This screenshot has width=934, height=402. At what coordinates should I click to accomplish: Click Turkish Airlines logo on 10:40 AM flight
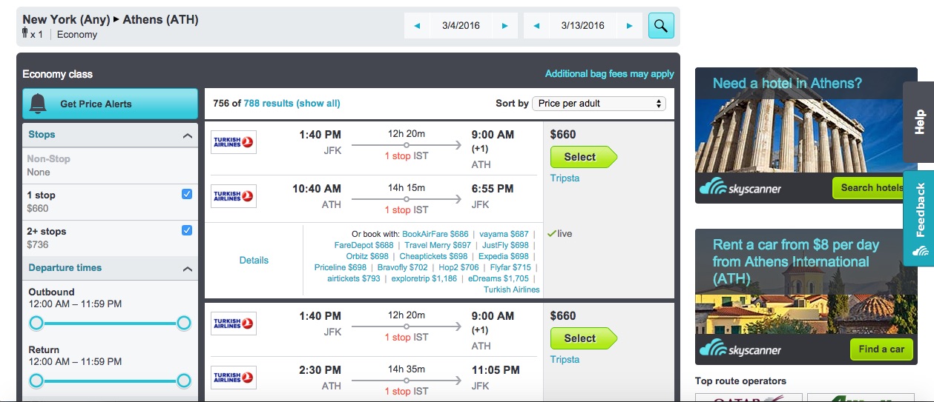[x=234, y=196]
